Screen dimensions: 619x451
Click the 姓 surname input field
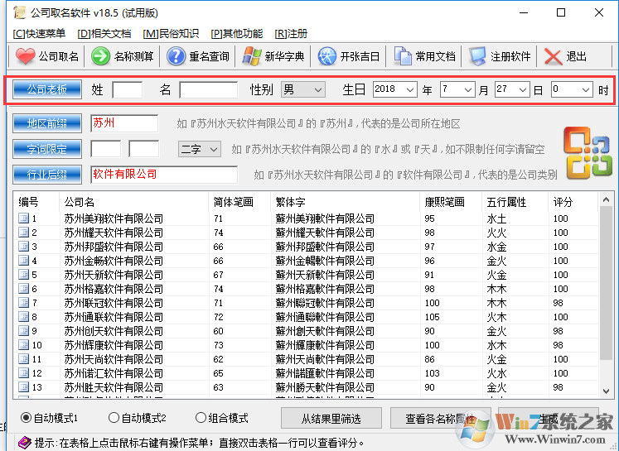coord(128,90)
